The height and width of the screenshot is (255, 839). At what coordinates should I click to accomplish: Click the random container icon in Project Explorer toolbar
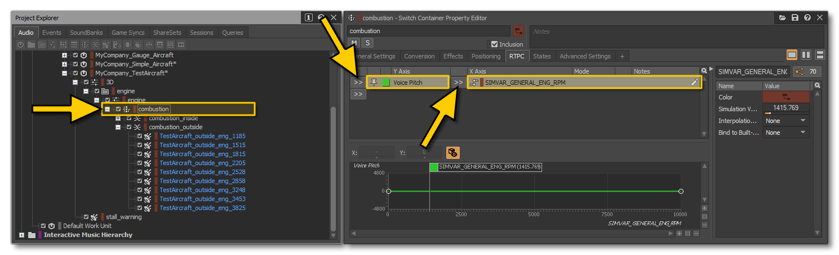95,44
